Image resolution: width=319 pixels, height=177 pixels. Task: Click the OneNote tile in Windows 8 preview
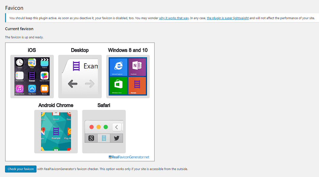coord(138,67)
